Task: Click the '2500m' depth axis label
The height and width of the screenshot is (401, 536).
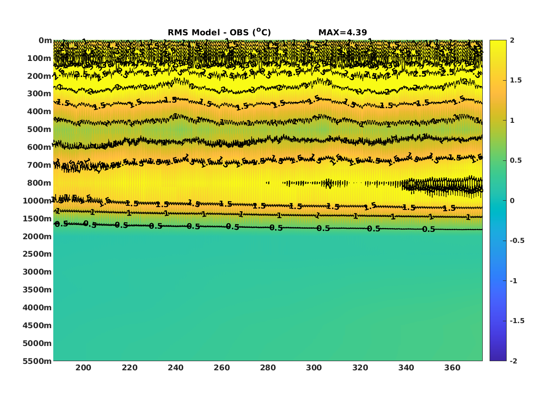Action: point(37,254)
